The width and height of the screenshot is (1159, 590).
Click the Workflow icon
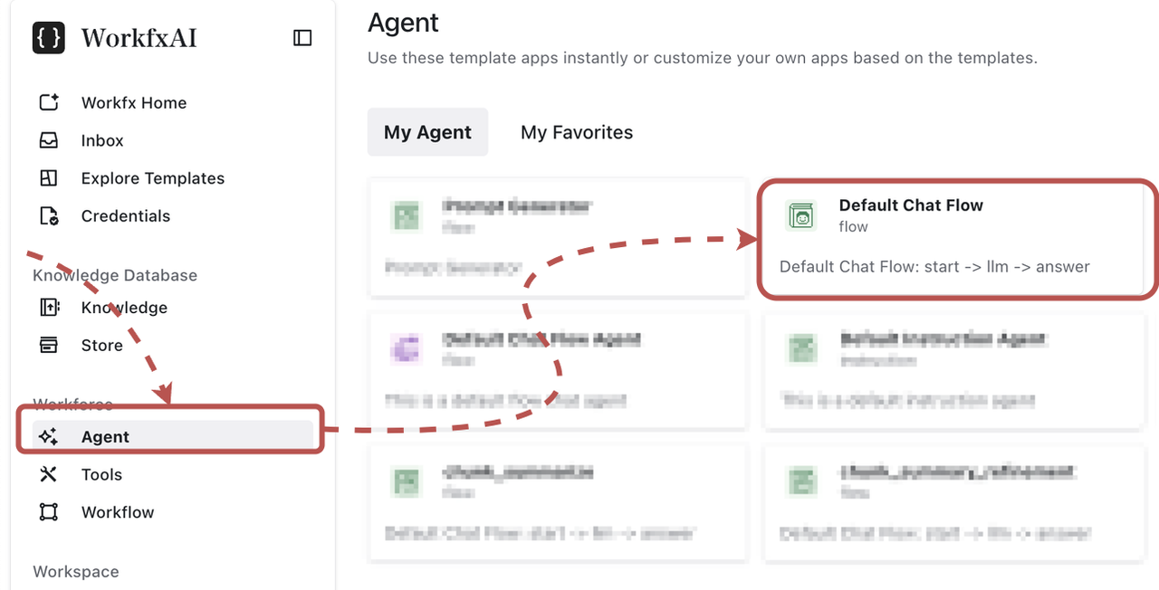coord(49,512)
